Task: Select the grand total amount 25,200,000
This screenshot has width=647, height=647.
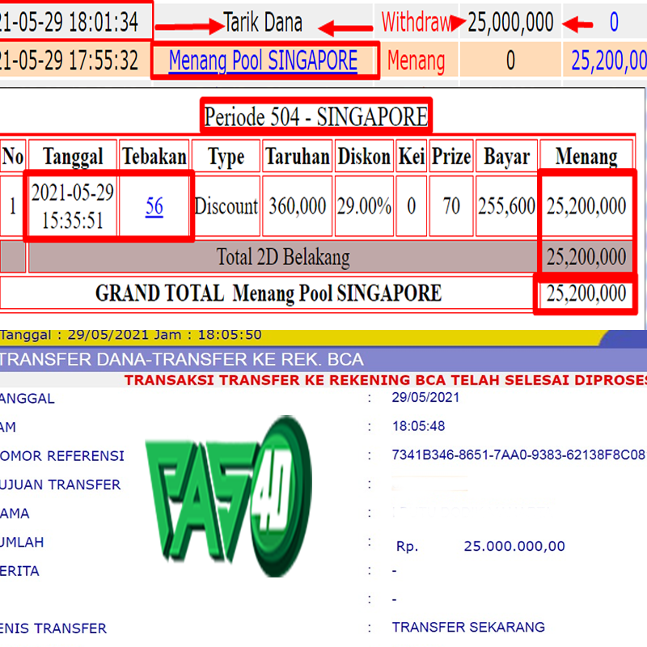Action: click(x=586, y=294)
